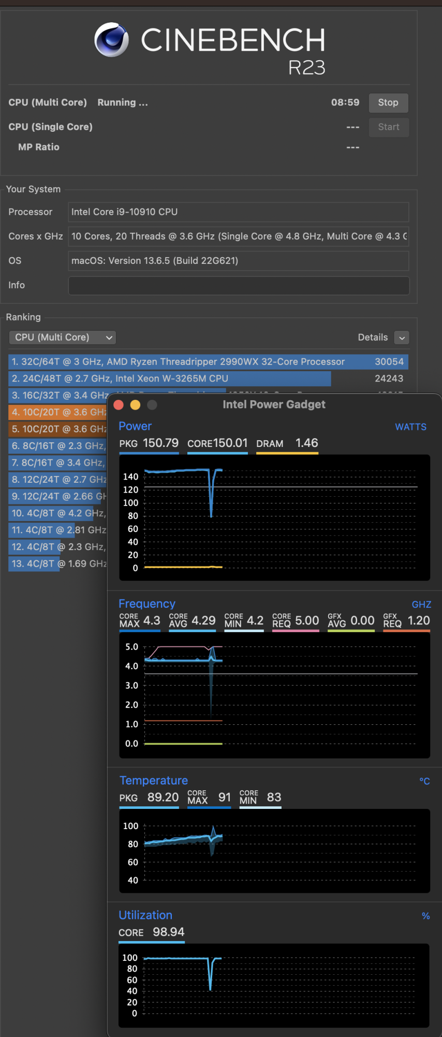442x1037 pixels.
Task: Click inside the Temperature graph
Action: click(275, 851)
